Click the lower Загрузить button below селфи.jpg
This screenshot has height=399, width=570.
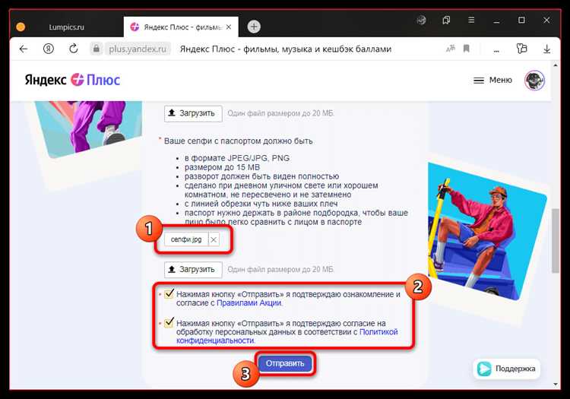point(193,270)
